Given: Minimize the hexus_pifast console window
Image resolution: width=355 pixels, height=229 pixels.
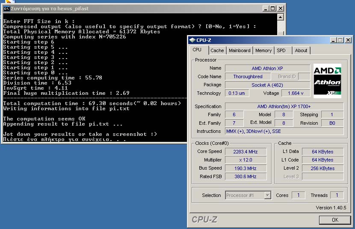Looking at the screenshot, I should [x=265, y=9].
